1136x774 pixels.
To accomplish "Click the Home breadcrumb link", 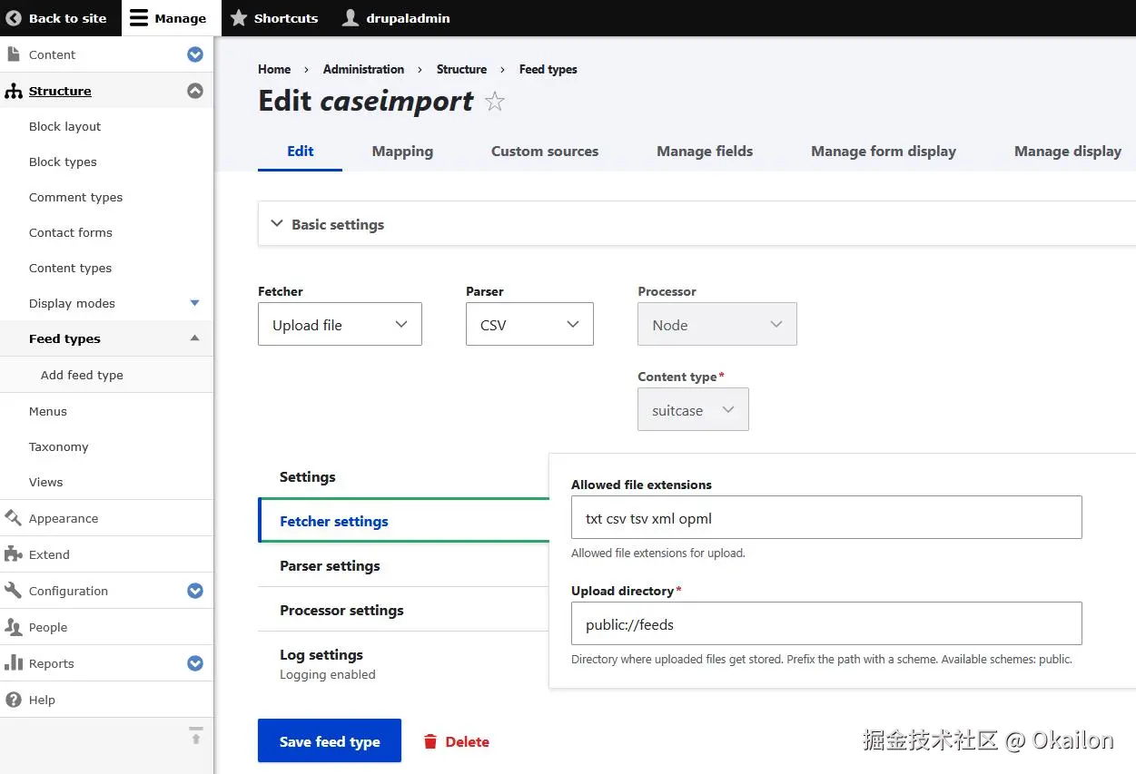I will point(274,69).
